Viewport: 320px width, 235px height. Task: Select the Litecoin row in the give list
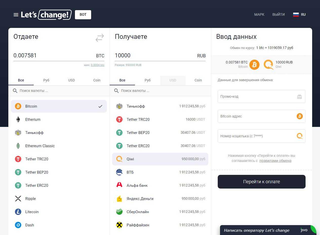tap(59, 212)
